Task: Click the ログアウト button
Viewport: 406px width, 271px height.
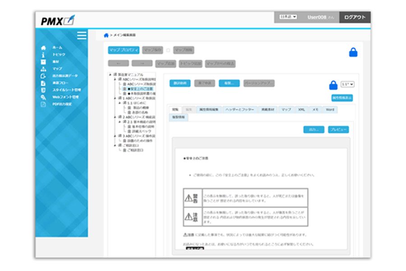Action: 355,17
